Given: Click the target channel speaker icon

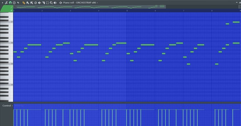Looking at the screenshot, I should (x=61, y=3).
